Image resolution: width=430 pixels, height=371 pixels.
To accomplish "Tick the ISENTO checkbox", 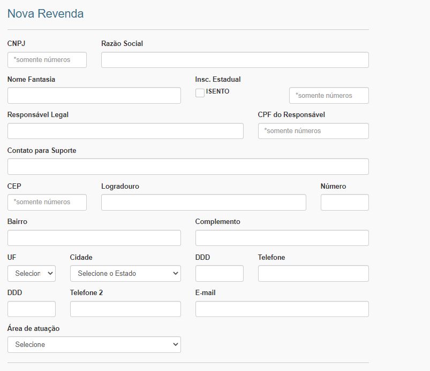I will (200, 93).
